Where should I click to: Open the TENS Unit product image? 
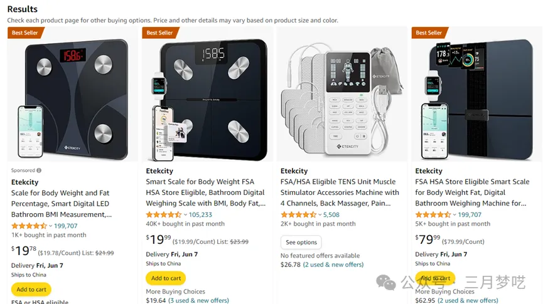click(x=342, y=94)
